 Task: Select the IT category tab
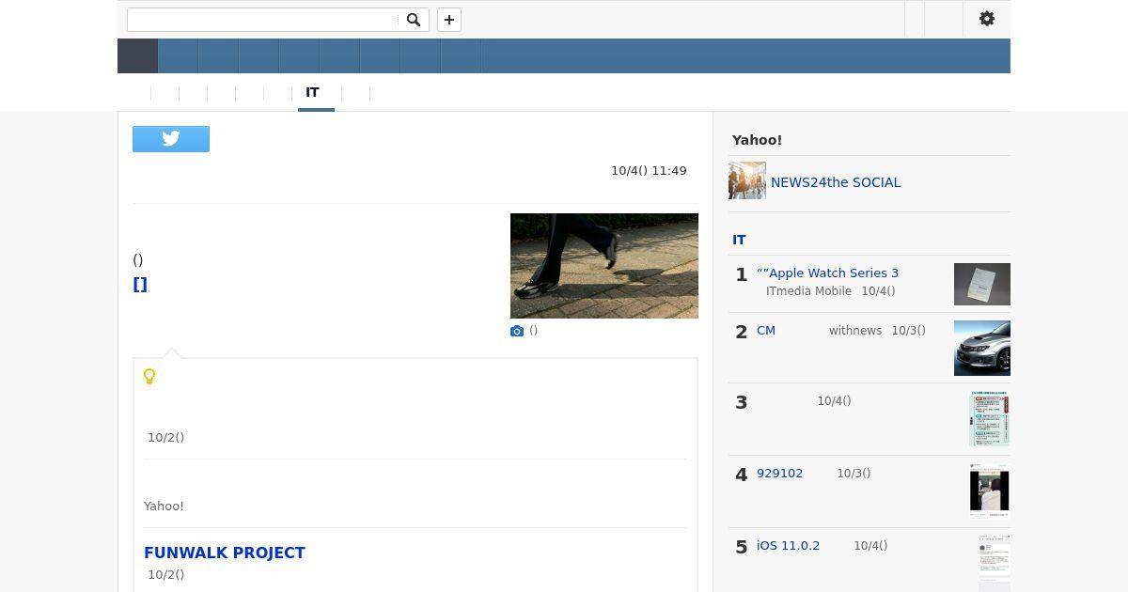[313, 93]
